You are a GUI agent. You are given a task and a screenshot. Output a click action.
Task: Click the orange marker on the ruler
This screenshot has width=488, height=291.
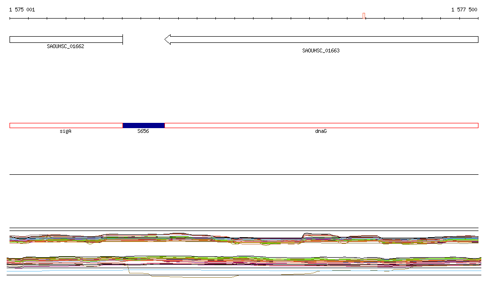pos(364,16)
